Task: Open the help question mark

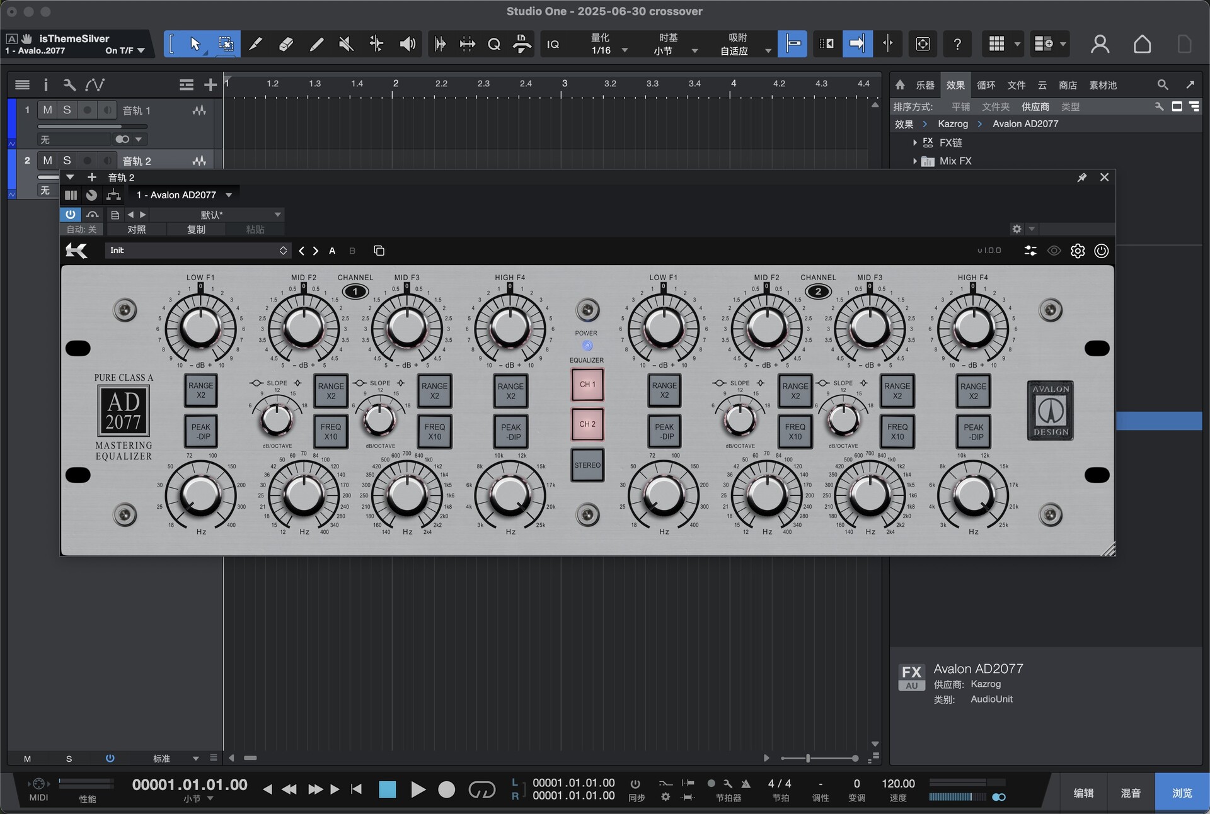Action: coord(957,43)
